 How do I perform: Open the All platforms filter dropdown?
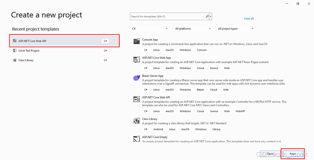pyautogui.click(x=193, y=29)
